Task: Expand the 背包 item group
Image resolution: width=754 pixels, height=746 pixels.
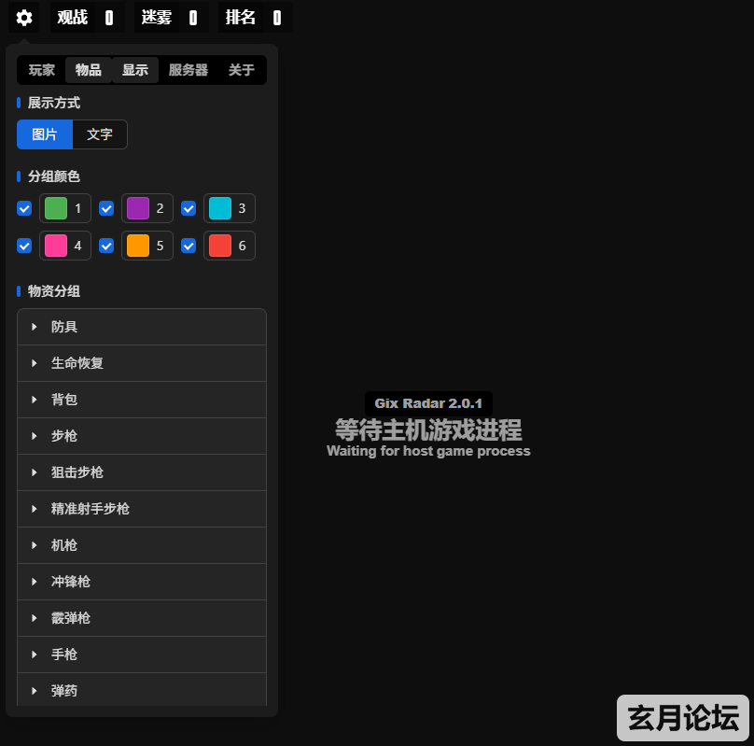Action: pyautogui.click(x=142, y=400)
